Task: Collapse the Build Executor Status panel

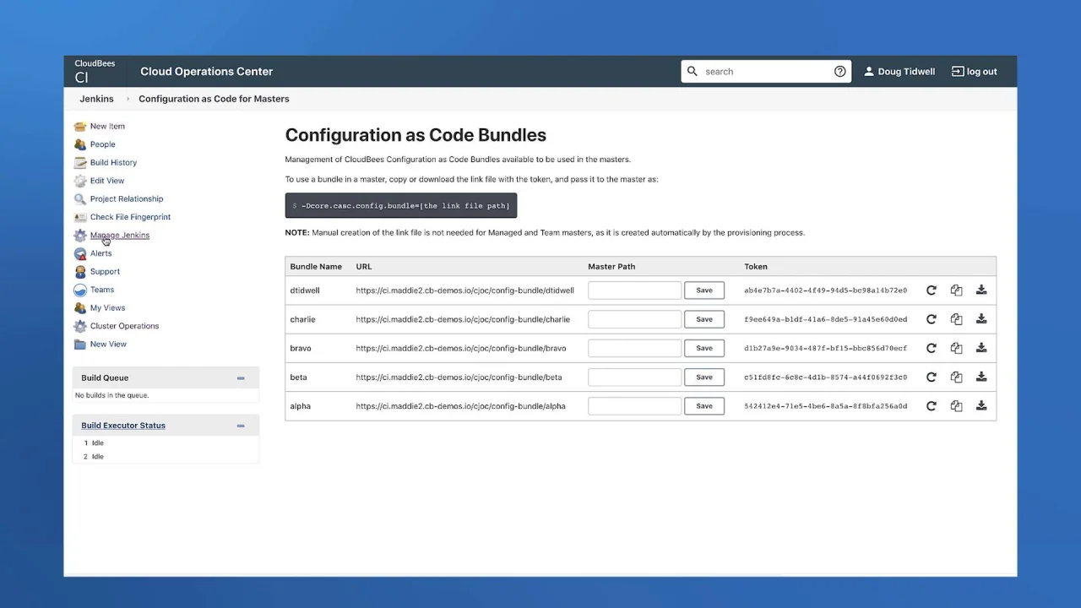Action: (x=241, y=426)
